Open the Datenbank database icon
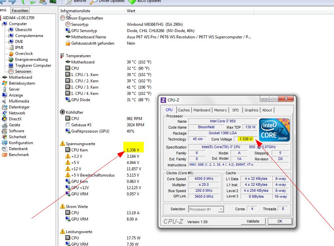This screenshot has height=246, width=334. tap(5, 149)
